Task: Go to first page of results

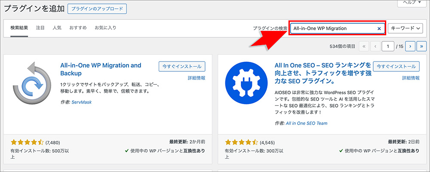Action: point(364,46)
